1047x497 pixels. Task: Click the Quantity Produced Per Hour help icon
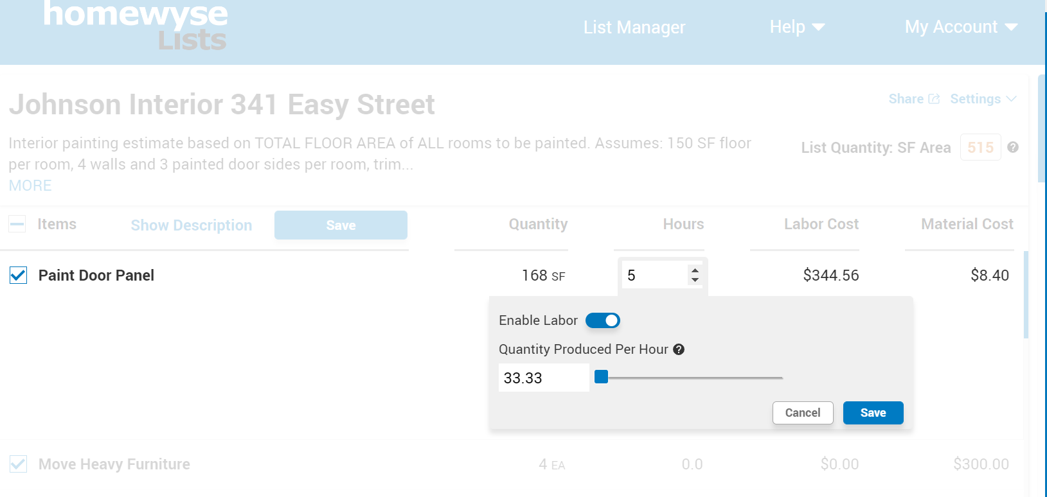[x=679, y=349]
